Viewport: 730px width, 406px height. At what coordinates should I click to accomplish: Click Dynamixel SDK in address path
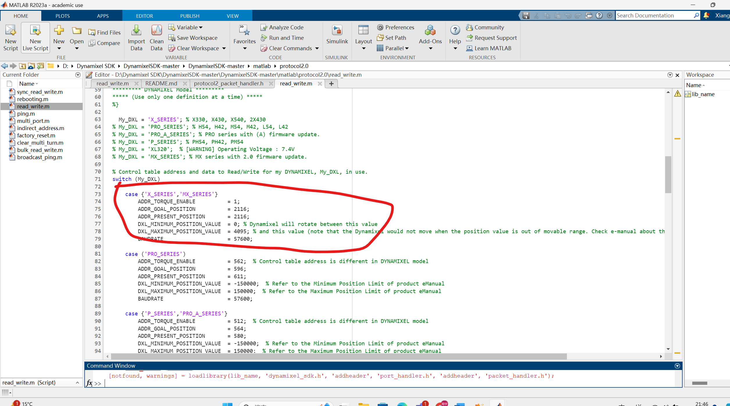pyautogui.click(x=96, y=66)
